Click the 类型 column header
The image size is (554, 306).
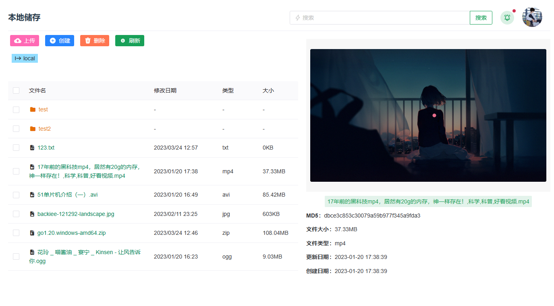pos(228,90)
